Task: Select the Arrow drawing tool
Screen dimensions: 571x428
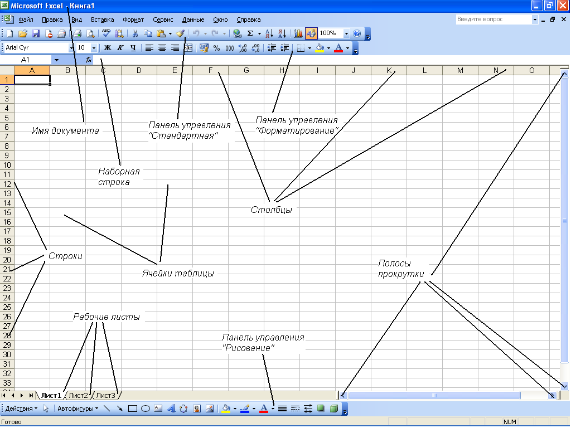Action: (x=119, y=408)
